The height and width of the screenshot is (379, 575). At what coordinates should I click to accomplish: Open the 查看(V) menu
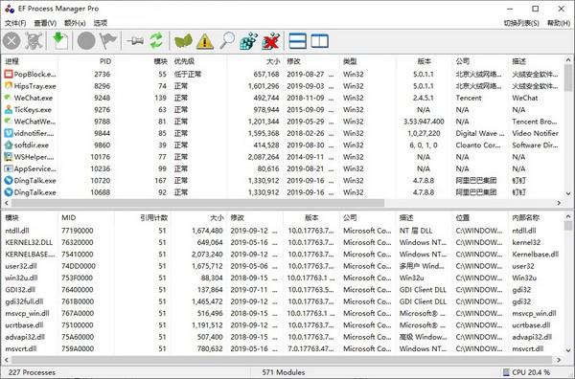tap(45, 23)
